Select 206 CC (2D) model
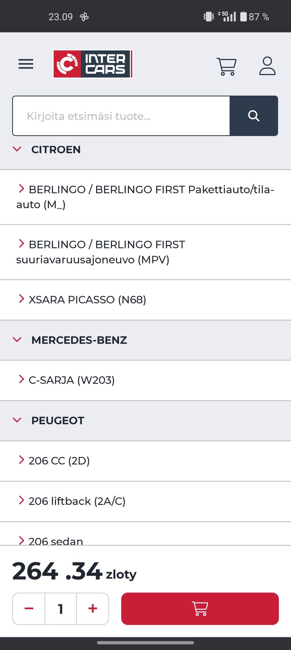This screenshot has width=291, height=650. pyautogui.click(x=59, y=461)
